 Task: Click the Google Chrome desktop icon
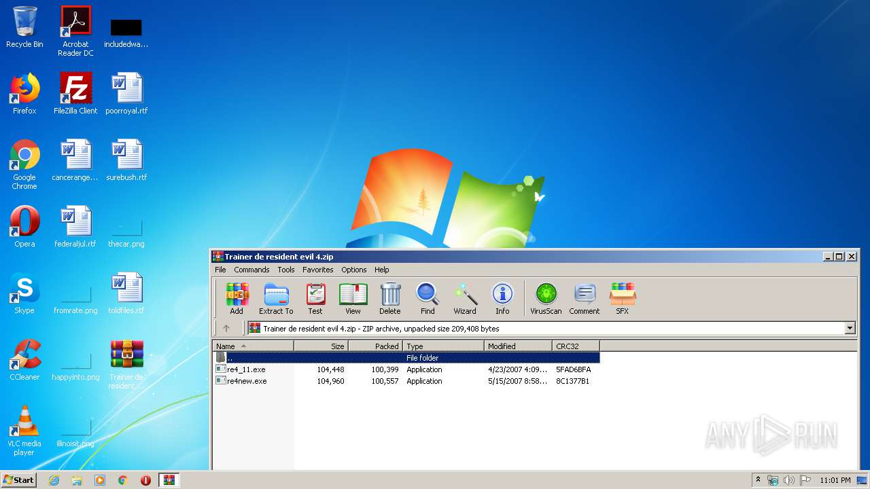click(24, 164)
